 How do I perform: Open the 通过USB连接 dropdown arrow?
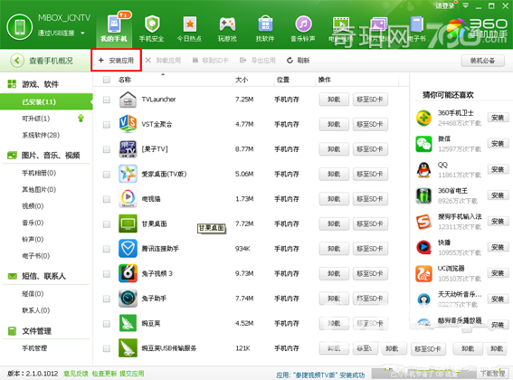point(82,33)
